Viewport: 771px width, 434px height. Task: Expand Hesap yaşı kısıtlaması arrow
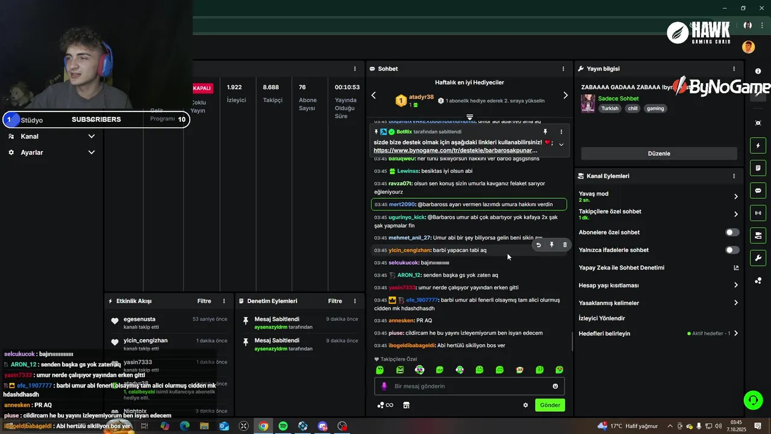point(736,285)
